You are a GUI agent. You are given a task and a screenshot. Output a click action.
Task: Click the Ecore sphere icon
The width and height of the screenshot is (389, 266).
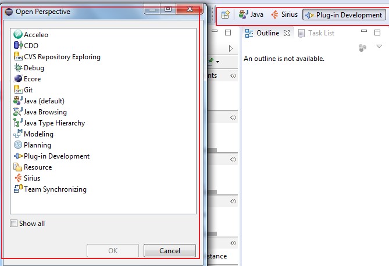[x=18, y=78]
